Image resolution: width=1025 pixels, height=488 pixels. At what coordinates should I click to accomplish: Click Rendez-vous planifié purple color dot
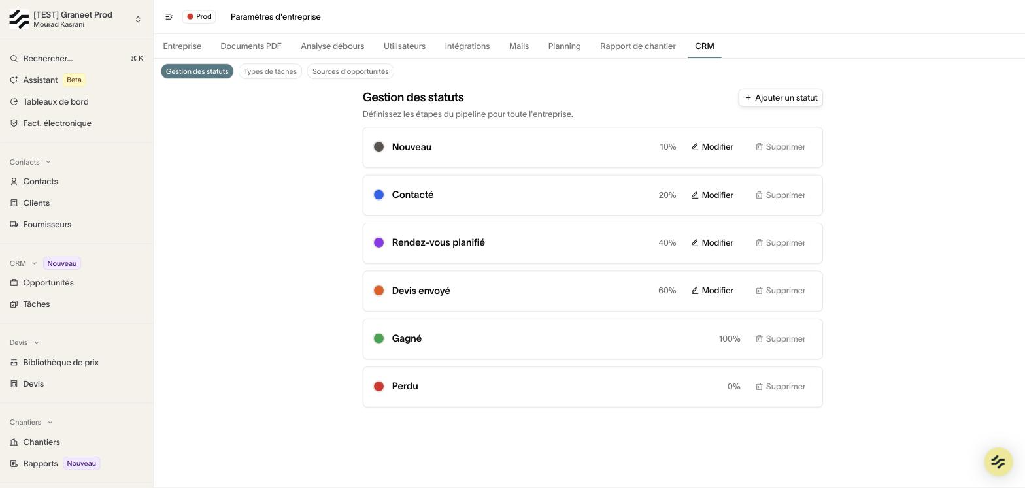(378, 243)
